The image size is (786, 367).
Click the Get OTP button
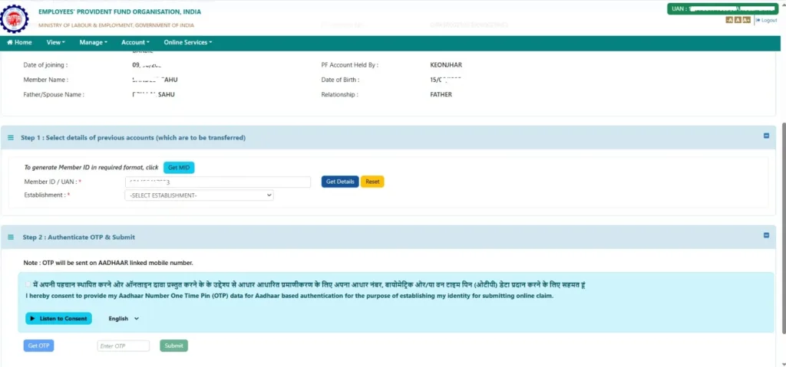[38, 346]
